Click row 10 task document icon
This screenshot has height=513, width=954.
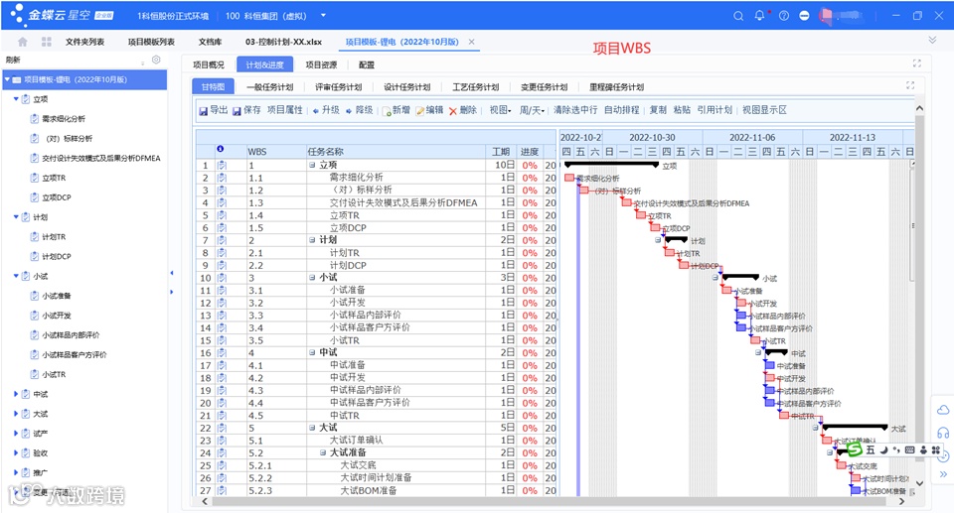222,278
